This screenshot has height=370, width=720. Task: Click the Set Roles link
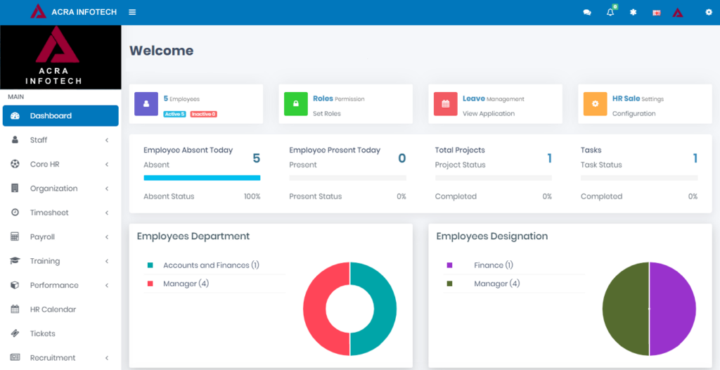coord(327,113)
